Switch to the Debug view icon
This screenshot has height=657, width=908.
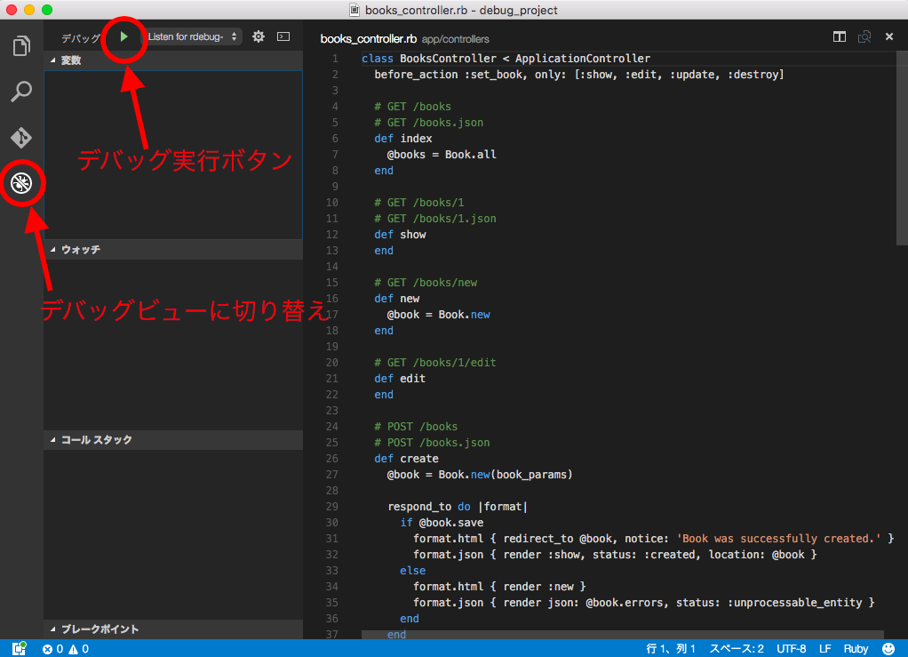tap(20, 183)
